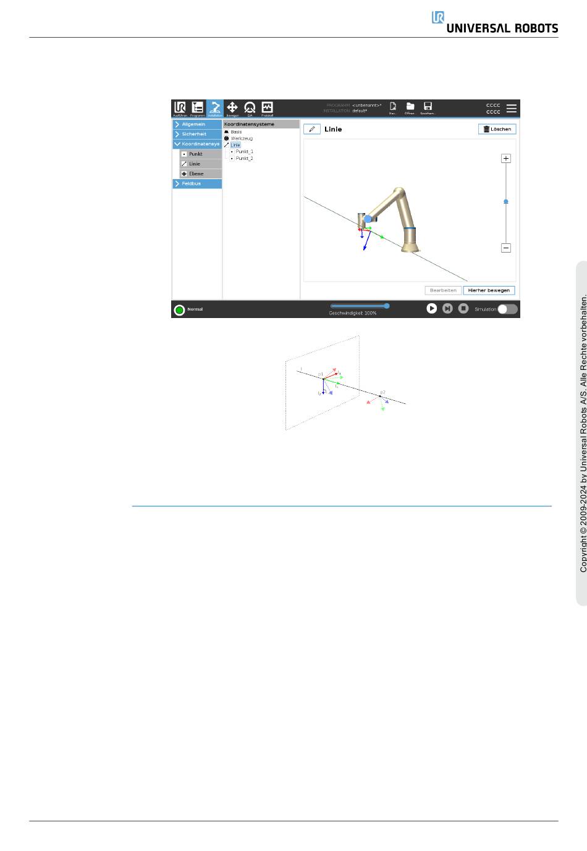Zoom in the 3D view with plus
The width and height of the screenshot is (587, 851).
[x=506, y=159]
